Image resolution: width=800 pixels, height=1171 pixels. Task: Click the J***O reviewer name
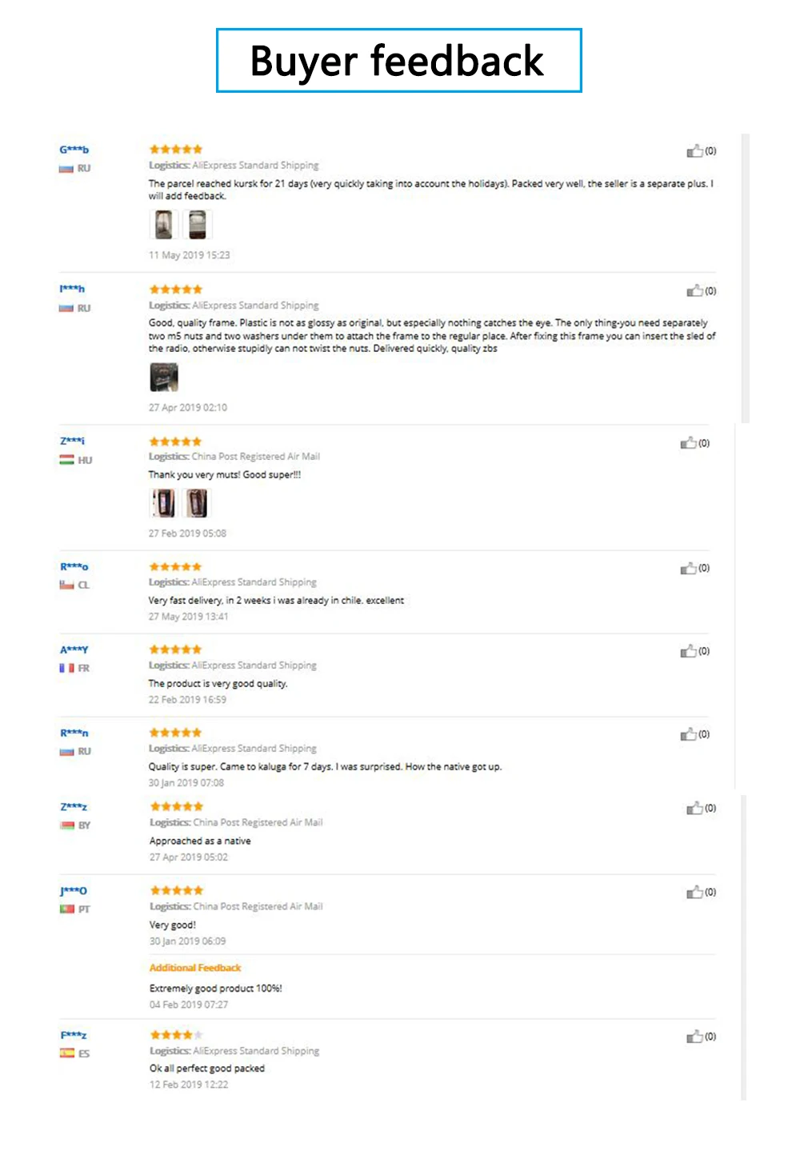(74, 891)
